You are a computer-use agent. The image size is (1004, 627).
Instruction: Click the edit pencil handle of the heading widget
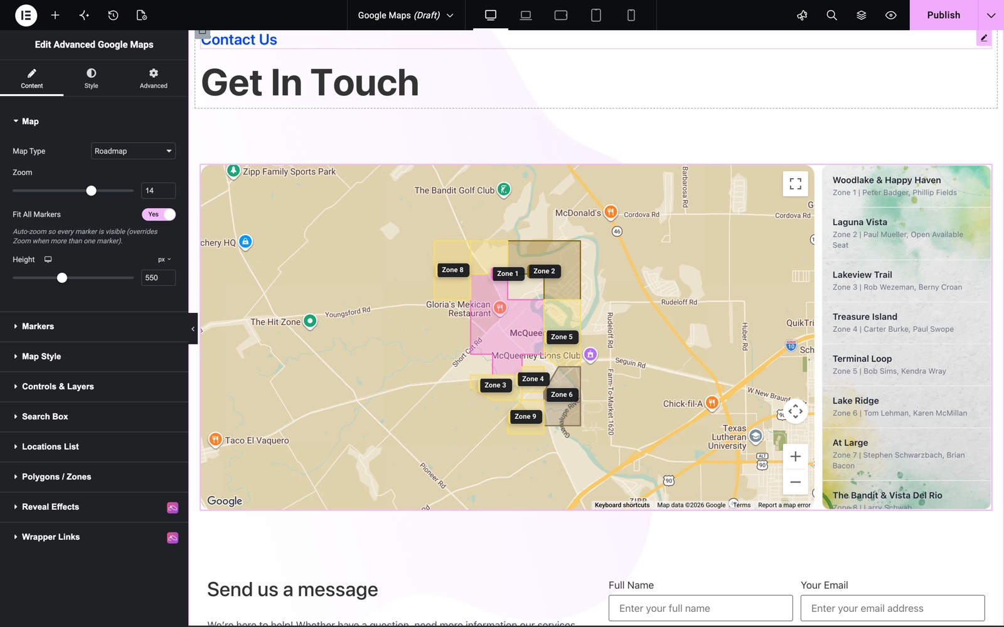coord(984,38)
